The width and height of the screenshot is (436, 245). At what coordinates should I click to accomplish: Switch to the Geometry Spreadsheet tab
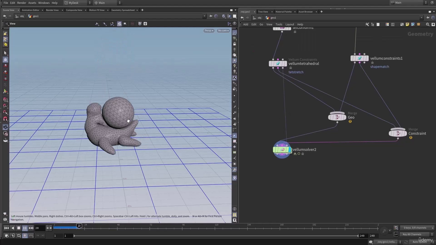tap(123, 10)
